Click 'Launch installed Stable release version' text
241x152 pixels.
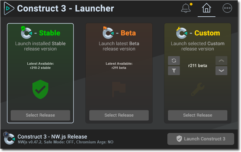(x=40, y=46)
